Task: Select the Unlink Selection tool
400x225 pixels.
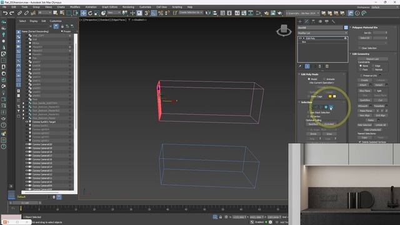Action: click(26, 13)
